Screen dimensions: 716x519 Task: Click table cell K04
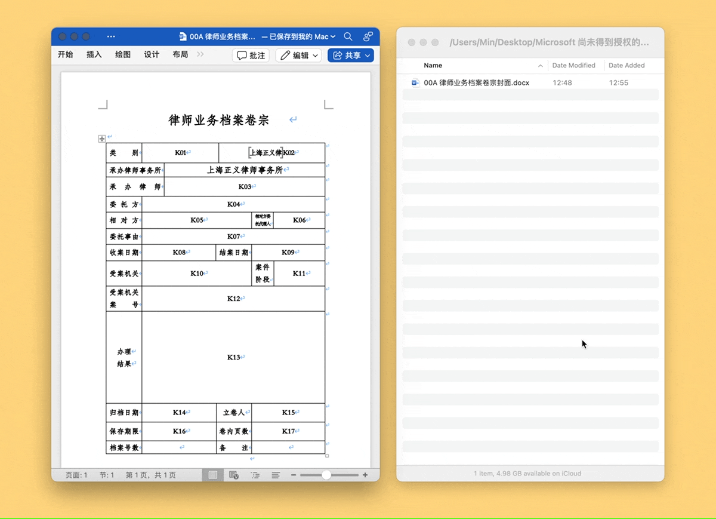coord(233,204)
